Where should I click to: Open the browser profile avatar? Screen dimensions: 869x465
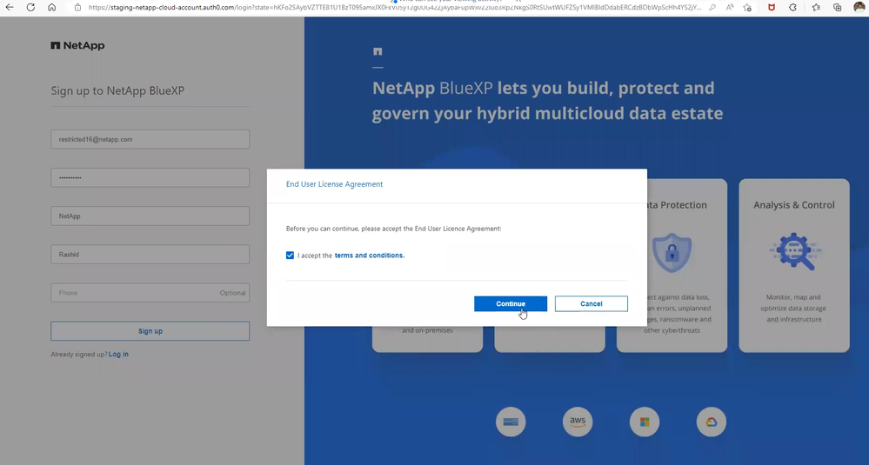(x=859, y=7)
